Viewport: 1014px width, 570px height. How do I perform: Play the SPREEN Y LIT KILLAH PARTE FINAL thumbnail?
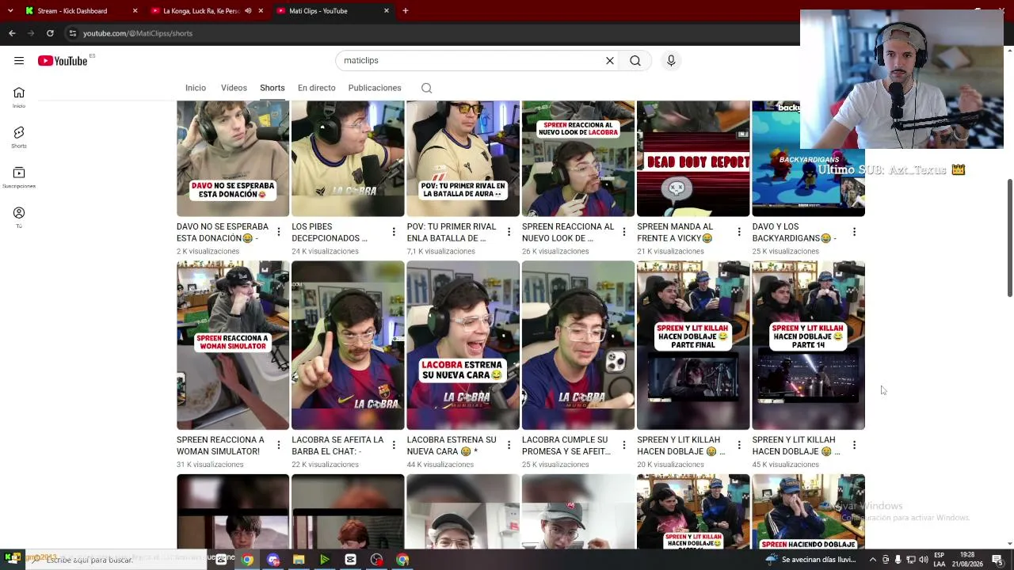pyautogui.click(x=693, y=345)
